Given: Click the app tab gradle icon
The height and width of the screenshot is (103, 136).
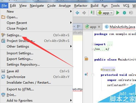Looking at the screenshot, I should pyautogui.click(x=87, y=27).
